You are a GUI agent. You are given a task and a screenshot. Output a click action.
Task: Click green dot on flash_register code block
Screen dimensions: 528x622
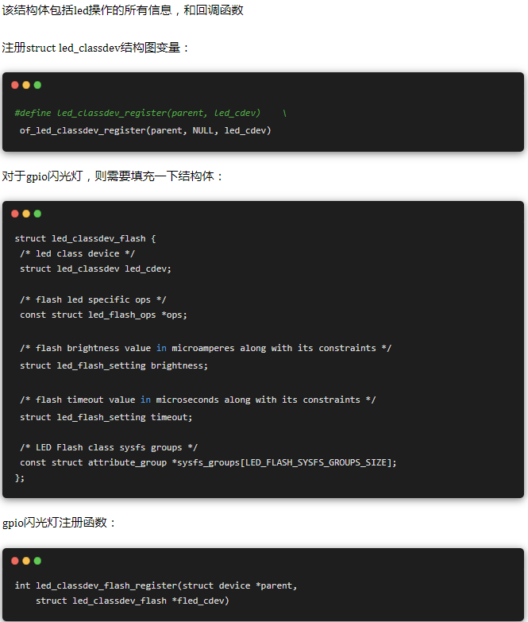coord(37,561)
